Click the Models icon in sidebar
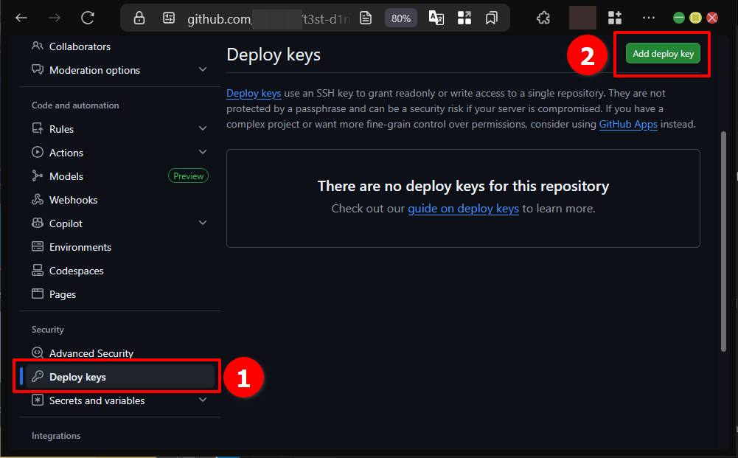738x458 pixels. 38,176
